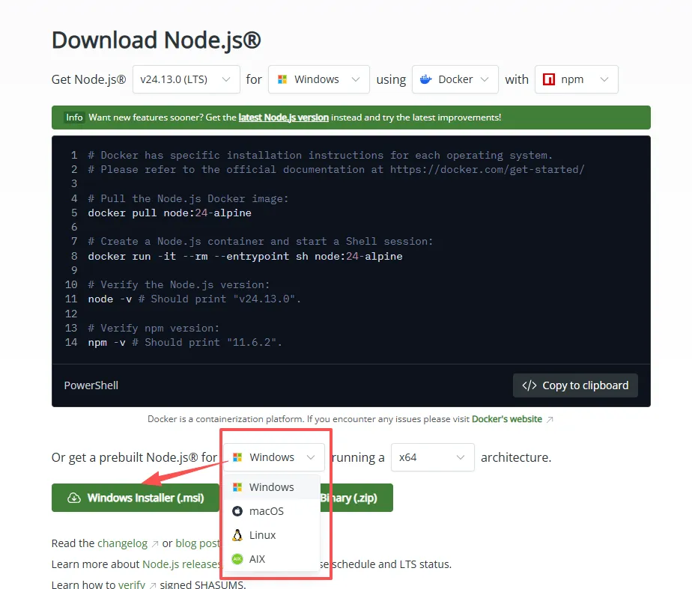Open the npm package manager dropdown
The image size is (692, 589).
(577, 79)
